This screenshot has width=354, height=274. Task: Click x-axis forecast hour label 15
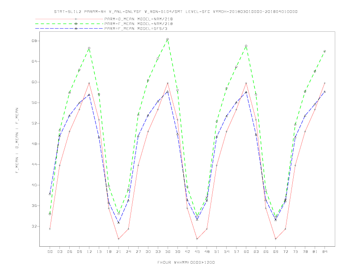(x=99, y=252)
